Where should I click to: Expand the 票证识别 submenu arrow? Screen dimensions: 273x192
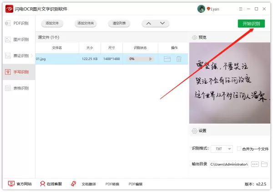pyautogui.click(x=32, y=56)
